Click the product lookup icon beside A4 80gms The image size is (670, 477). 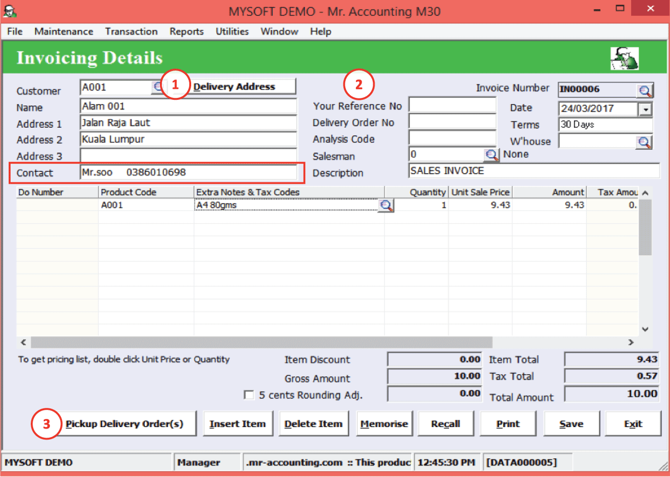click(386, 206)
